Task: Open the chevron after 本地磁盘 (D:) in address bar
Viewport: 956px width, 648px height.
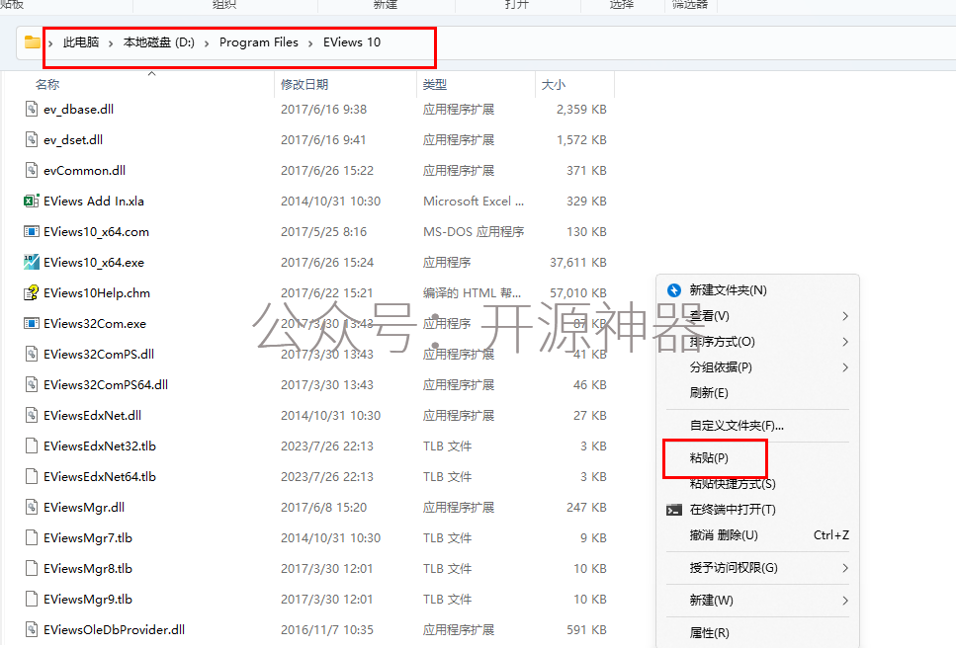Action: pyautogui.click(x=207, y=43)
